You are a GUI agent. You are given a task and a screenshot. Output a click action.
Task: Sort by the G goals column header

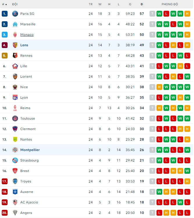[130, 4]
